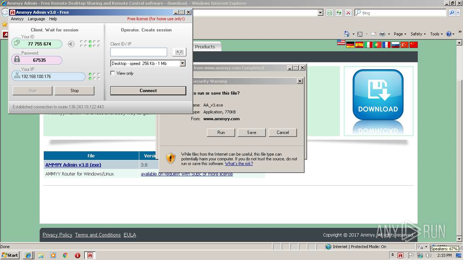Click the Stop button
Screen dimensions: 463x260
click(x=75, y=91)
